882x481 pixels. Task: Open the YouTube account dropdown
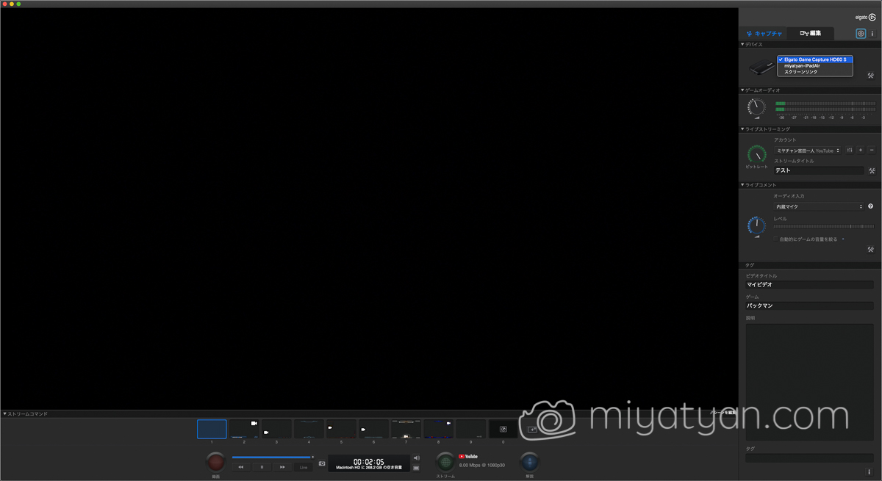click(807, 151)
